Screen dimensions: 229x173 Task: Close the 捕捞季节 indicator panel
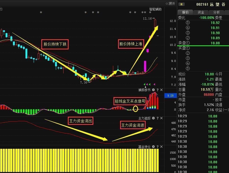[161, 90]
